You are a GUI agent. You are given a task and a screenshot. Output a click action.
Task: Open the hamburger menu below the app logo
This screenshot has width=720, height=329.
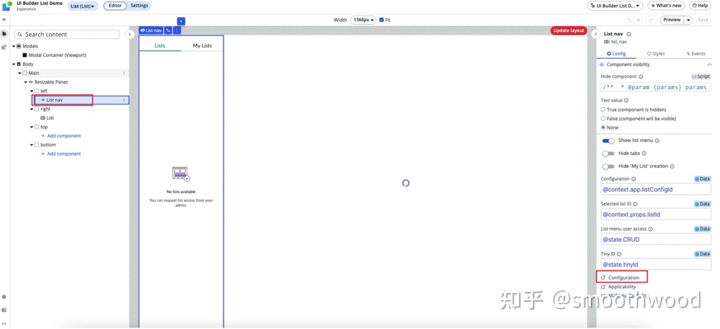pyautogui.click(x=4, y=19)
